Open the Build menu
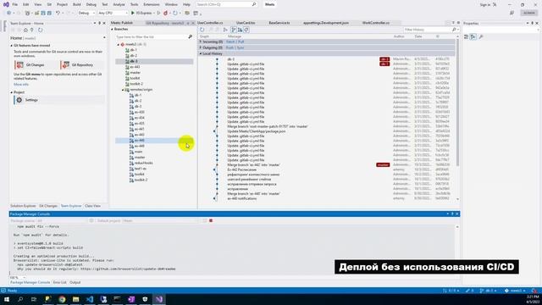Image resolution: width=542 pixels, height=305 pixels. [x=77, y=4]
